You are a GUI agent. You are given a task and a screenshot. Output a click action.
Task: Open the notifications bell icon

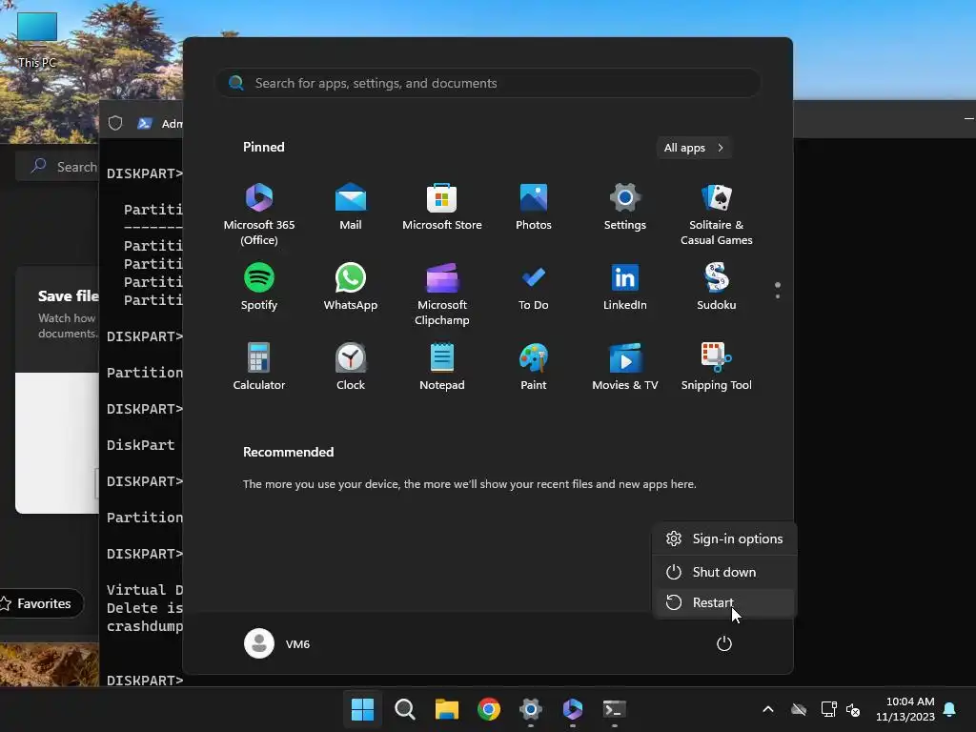point(950,709)
